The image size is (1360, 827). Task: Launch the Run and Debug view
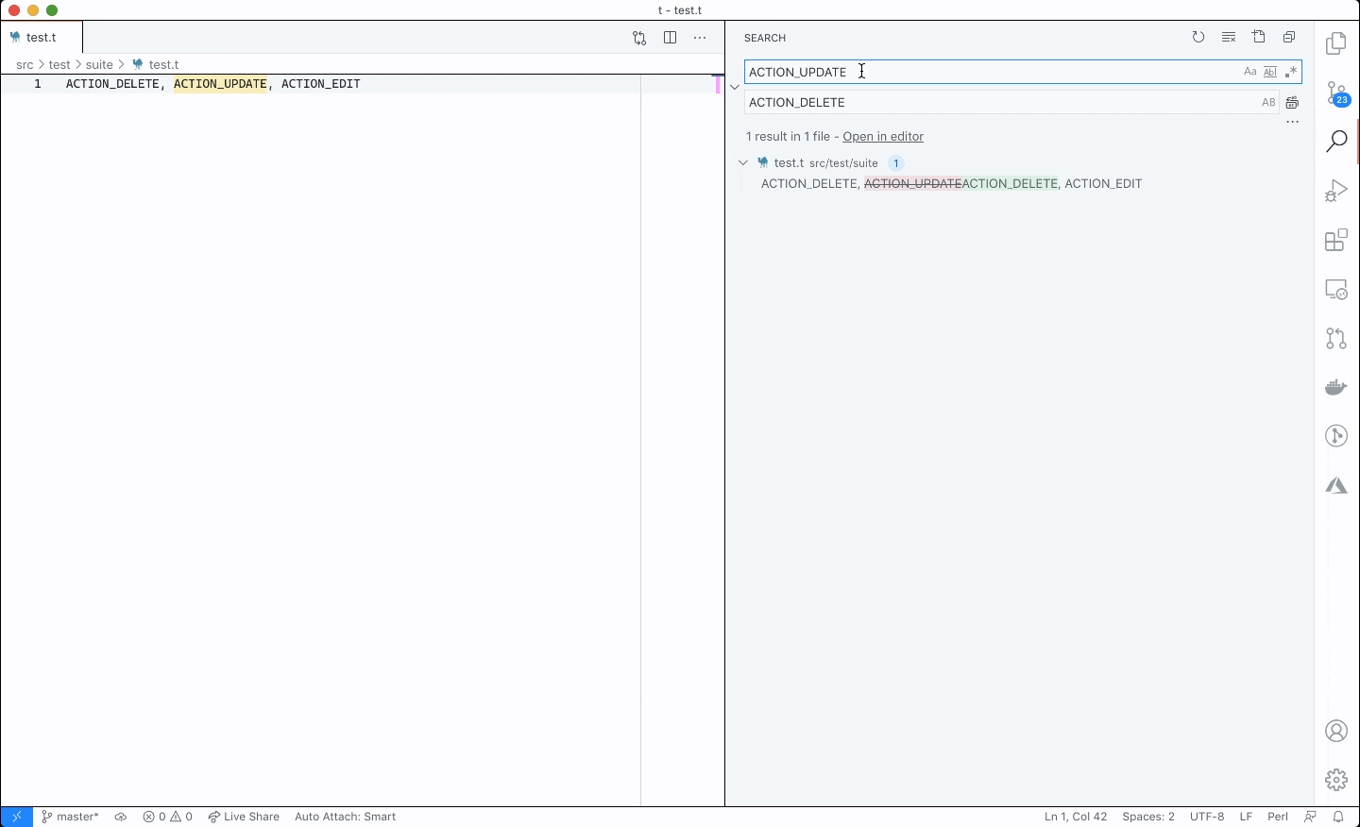coord(1336,190)
